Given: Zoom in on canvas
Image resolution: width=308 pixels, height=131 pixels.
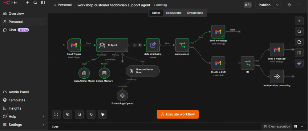Looking at the screenshot, I should 68,114.
